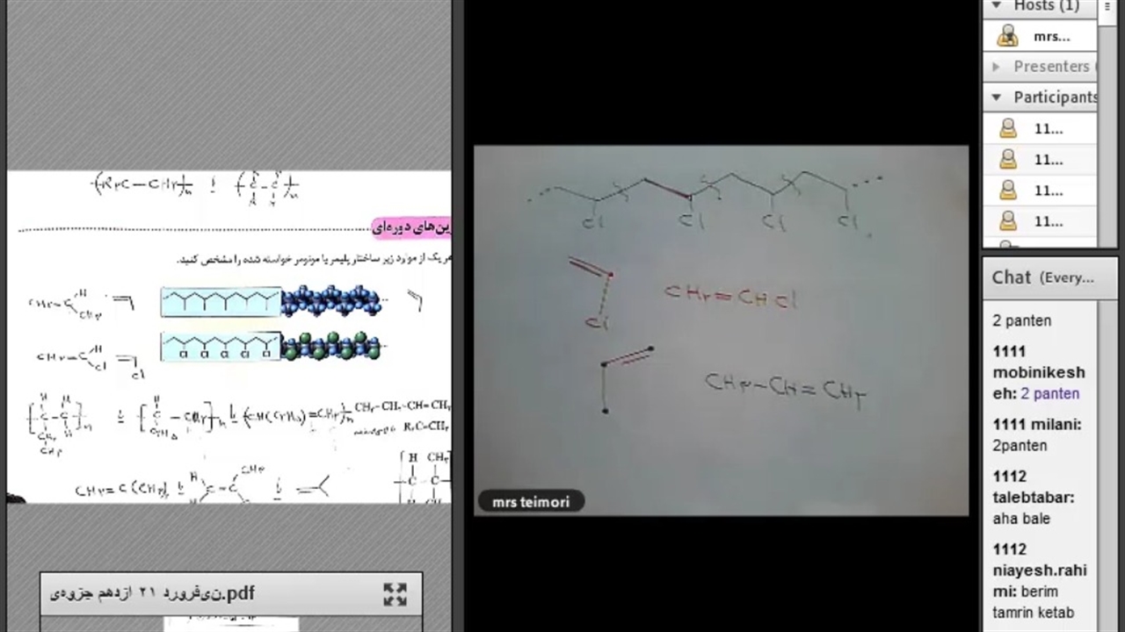The height and width of the screenshot is (632, 1125).
Task: Select the second participant's avatar icon
Action: pyautogui.click(x=1007, y=160)
